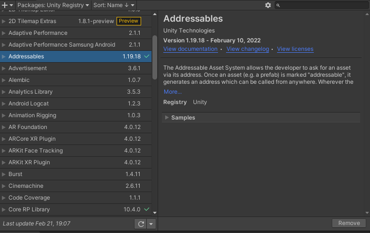Refresh the package list
This screenshot has width=370, height=233.
pyautogui.click(x=141, y=224)
